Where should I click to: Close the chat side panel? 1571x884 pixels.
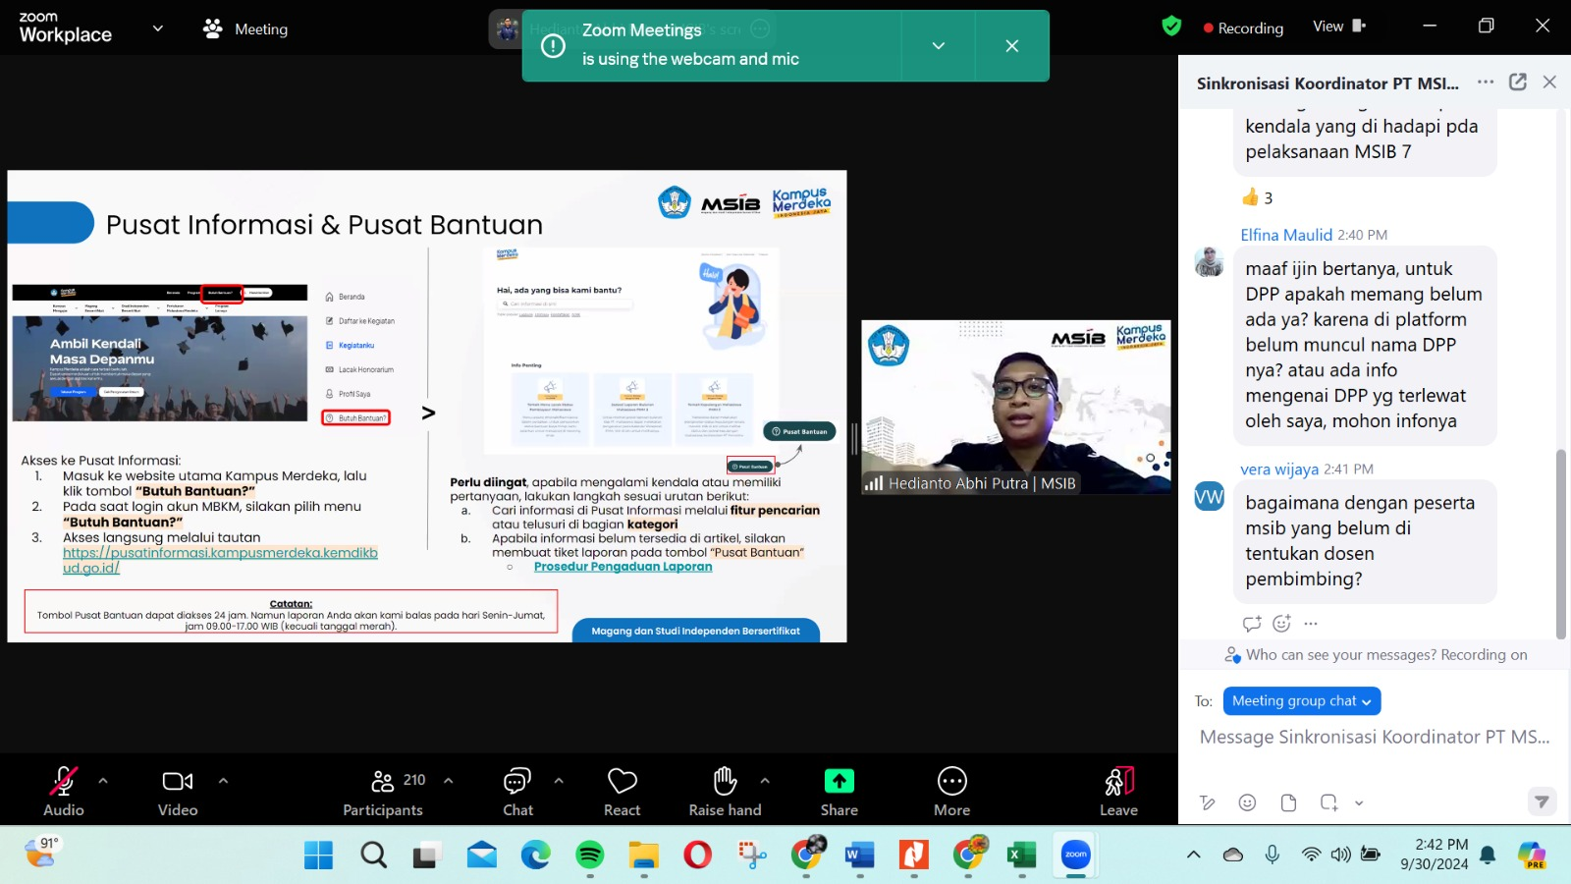pyautogui.click(x=1549, y=83)
